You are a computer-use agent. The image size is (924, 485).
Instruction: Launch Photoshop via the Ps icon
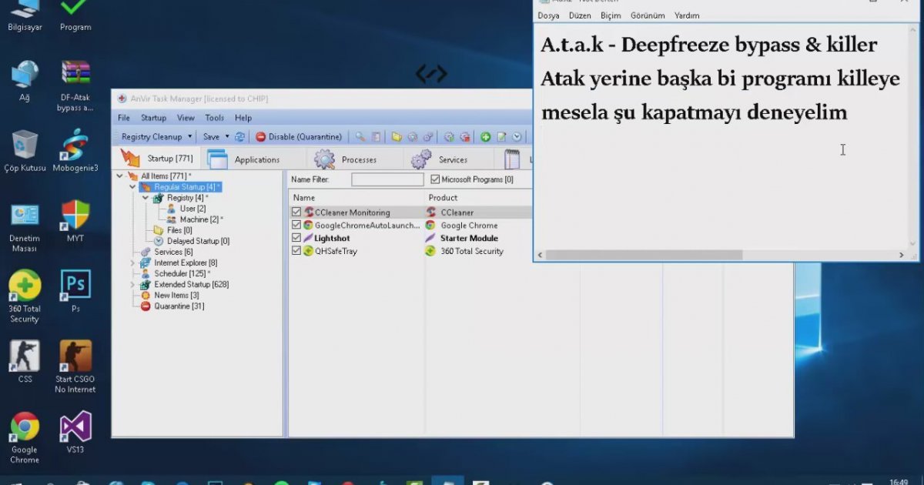point(75,291)
